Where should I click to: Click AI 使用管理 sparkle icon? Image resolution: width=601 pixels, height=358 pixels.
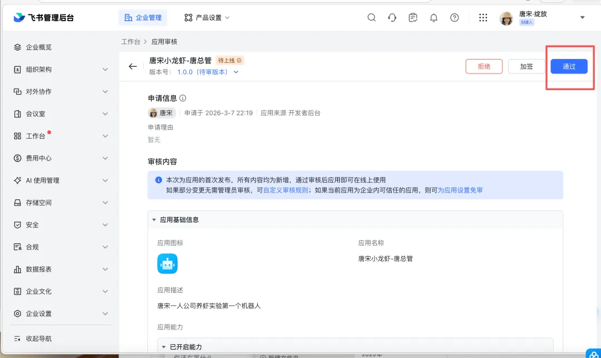click(x=17, y=180)
